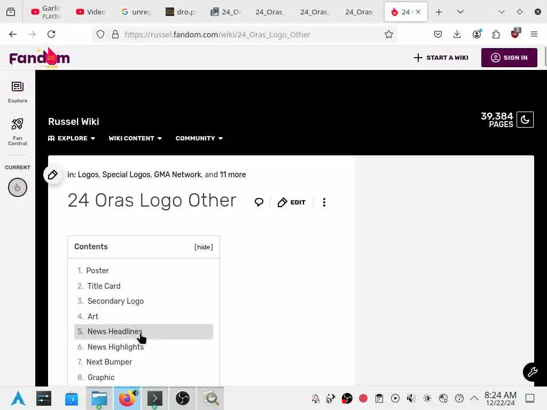Expand the COMMUNITY dropdown
This screenshot has height=410, width=547.
(199, 138)
